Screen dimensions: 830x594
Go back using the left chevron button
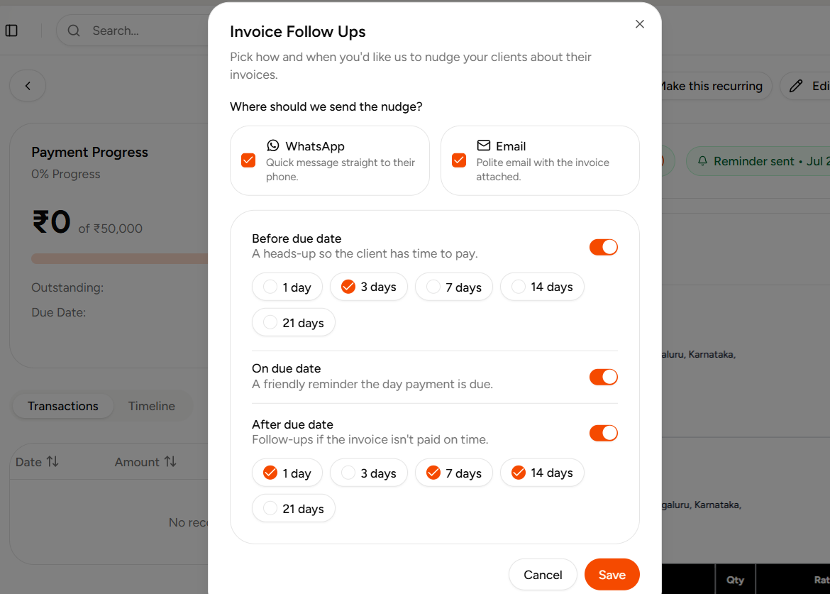pyautogui.click(x=28, y=86)
